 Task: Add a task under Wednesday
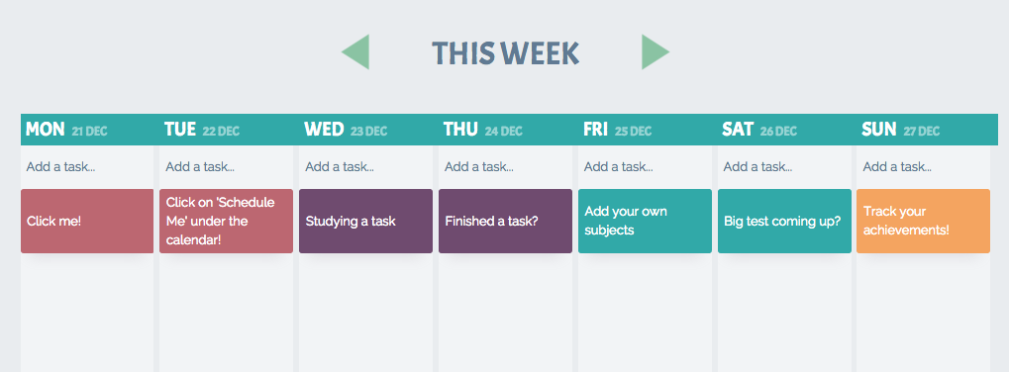tap(365, 167)
